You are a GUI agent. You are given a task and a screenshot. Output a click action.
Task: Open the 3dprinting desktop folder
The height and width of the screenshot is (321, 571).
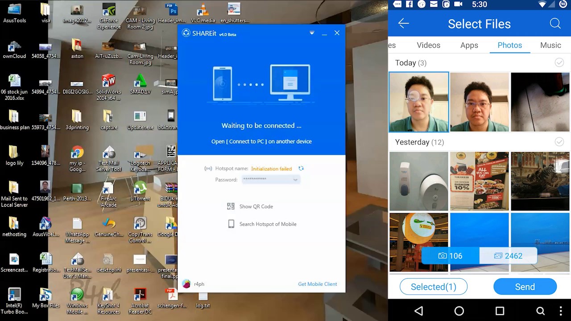(x=77, y=120)
